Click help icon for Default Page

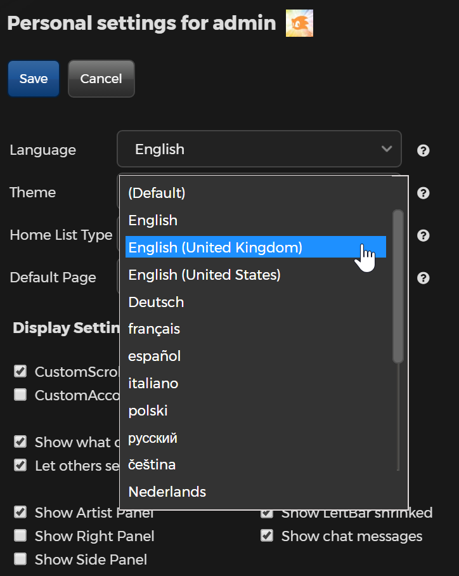[x=423, y=278]
